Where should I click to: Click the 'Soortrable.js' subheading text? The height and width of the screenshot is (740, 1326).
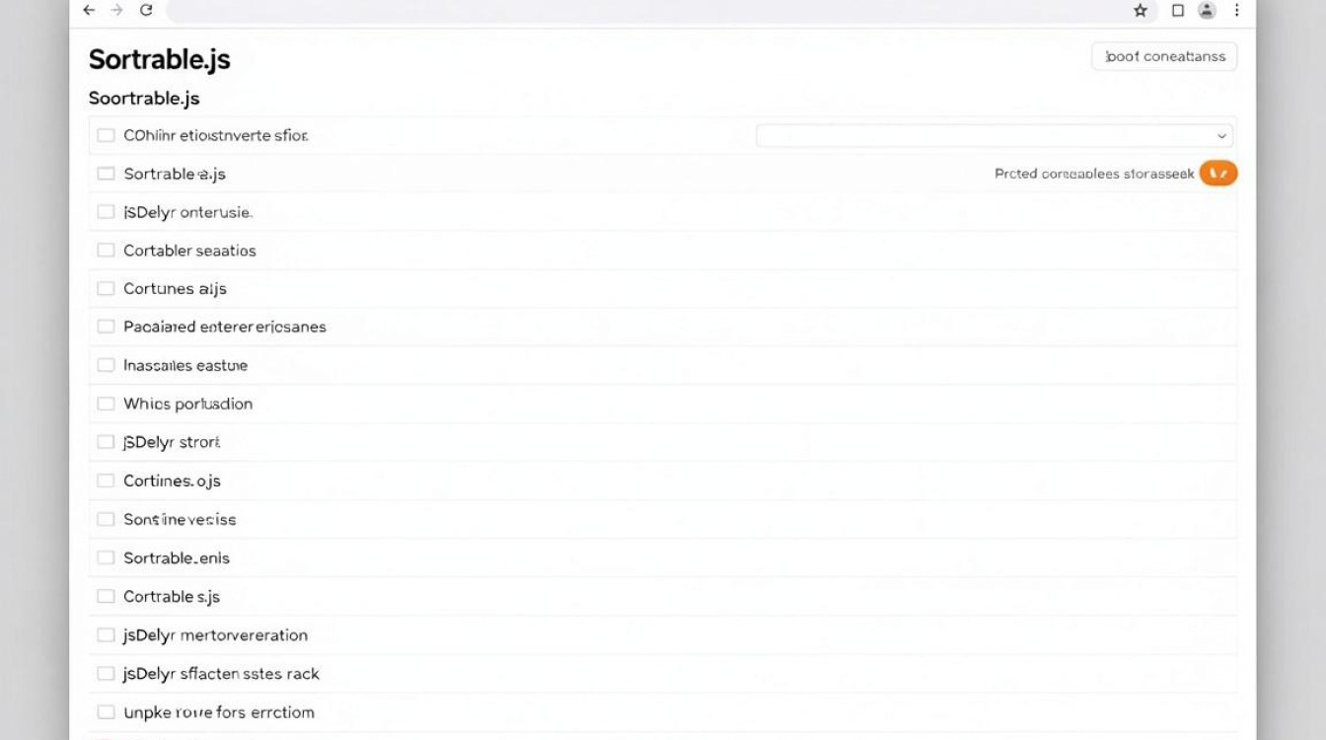coord(144,99)
